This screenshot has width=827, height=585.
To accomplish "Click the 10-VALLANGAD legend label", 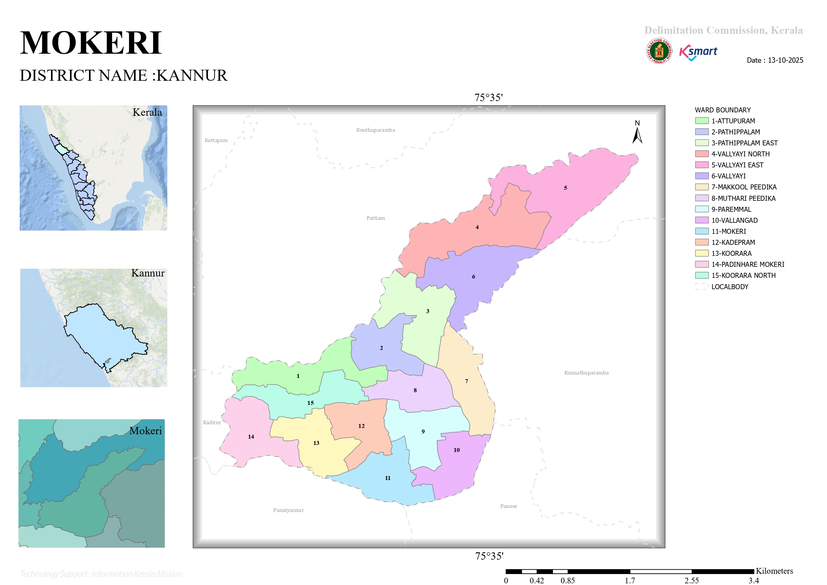I will pos(734,220).
